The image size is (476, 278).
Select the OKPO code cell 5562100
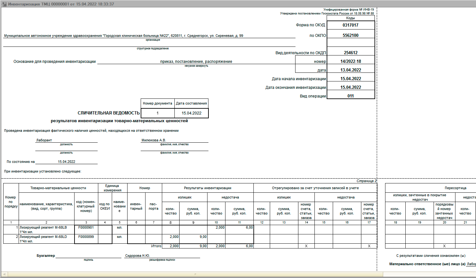click(x=350, y=35)
